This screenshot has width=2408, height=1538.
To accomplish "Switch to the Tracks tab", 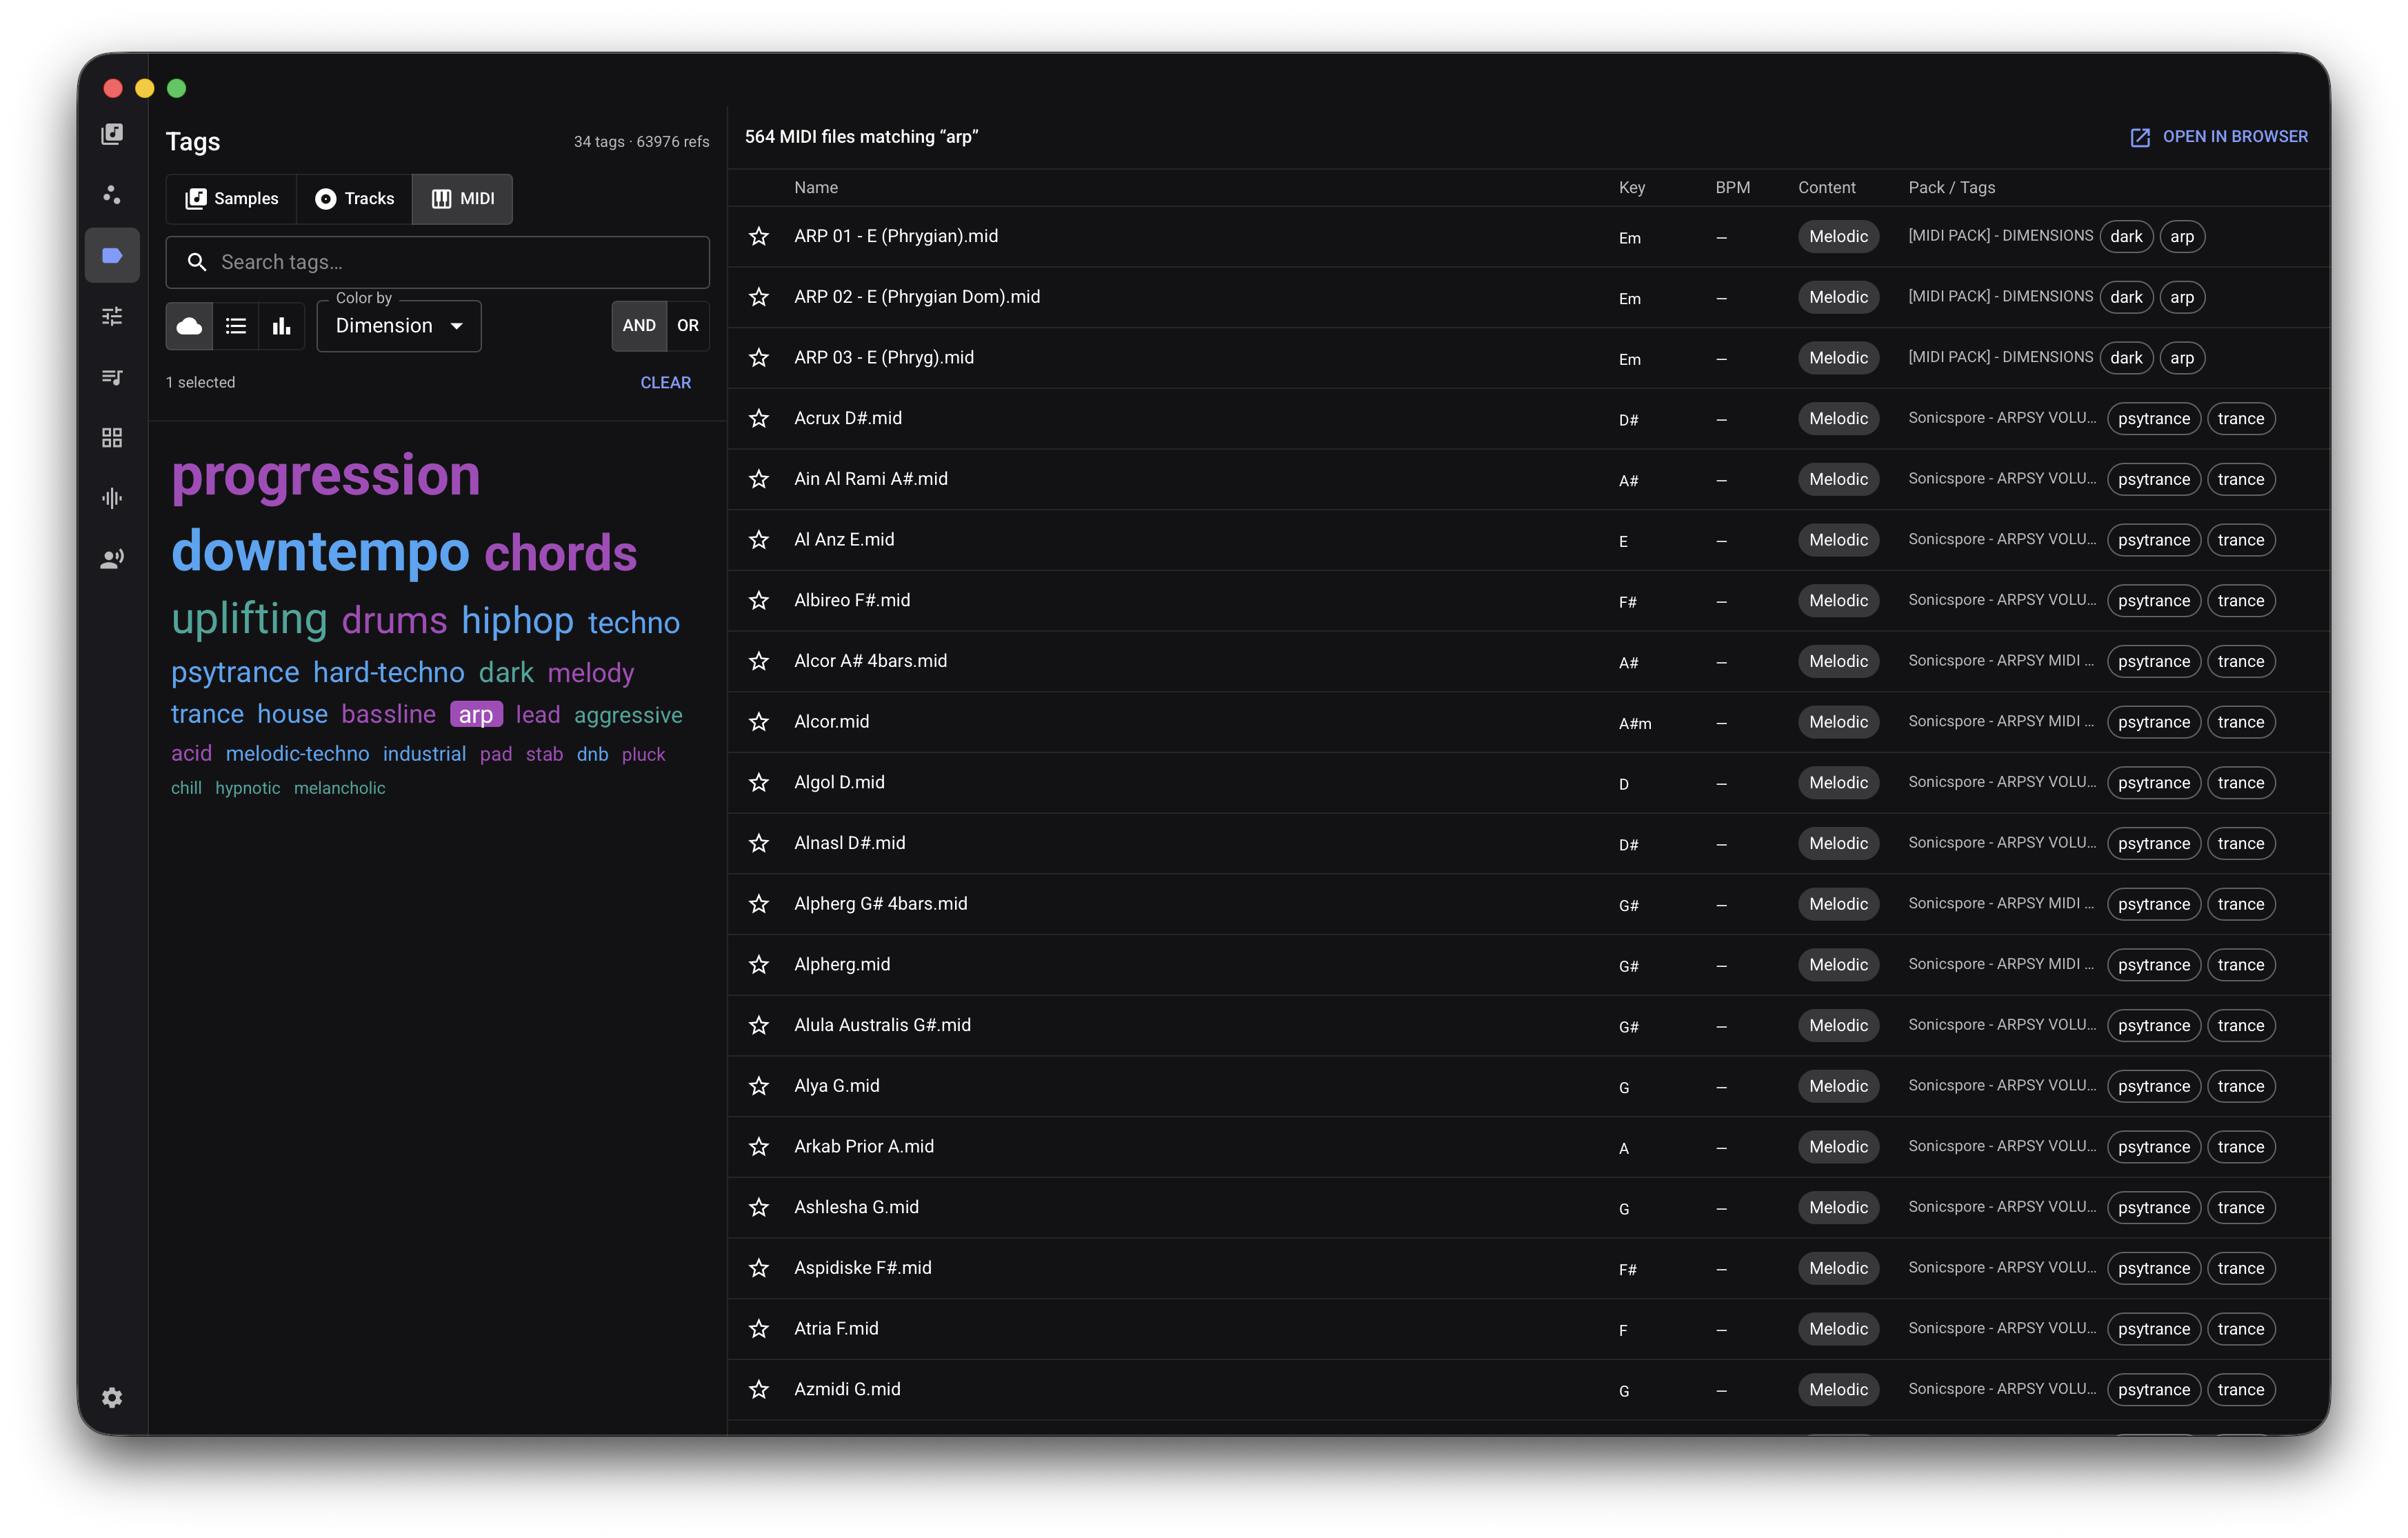I will (355, 198).
